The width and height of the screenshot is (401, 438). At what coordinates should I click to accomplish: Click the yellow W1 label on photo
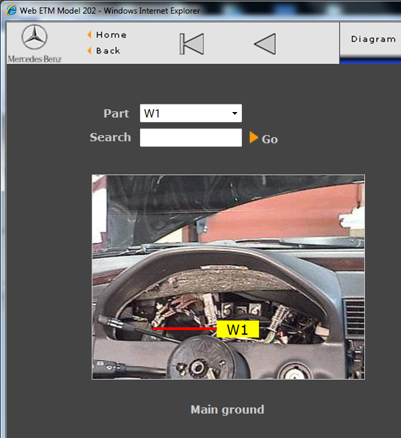tap(238, 329)
